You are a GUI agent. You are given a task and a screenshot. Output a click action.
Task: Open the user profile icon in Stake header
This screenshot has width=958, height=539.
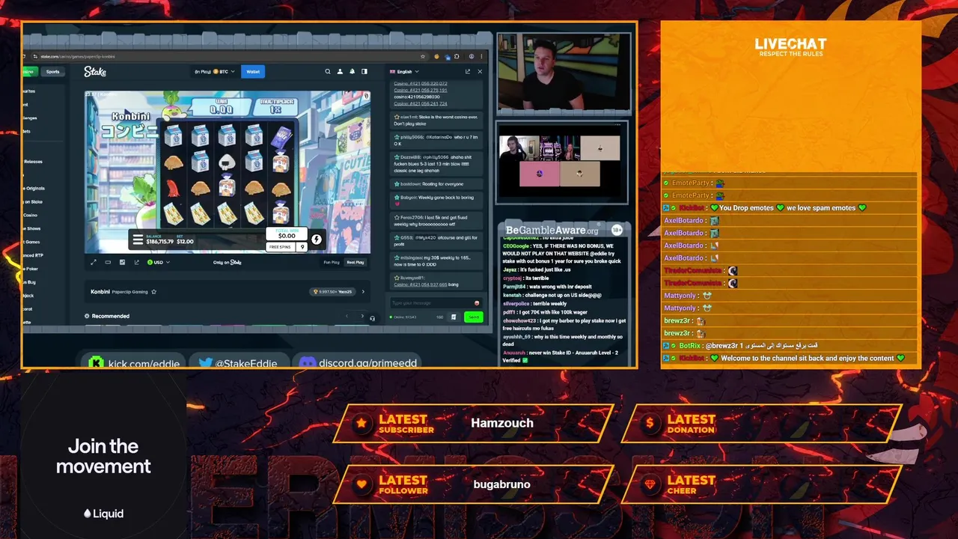point(340,72)
